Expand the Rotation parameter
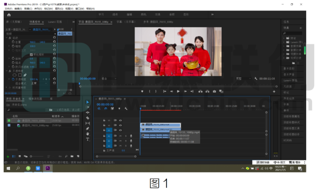 tap(9, 58)
